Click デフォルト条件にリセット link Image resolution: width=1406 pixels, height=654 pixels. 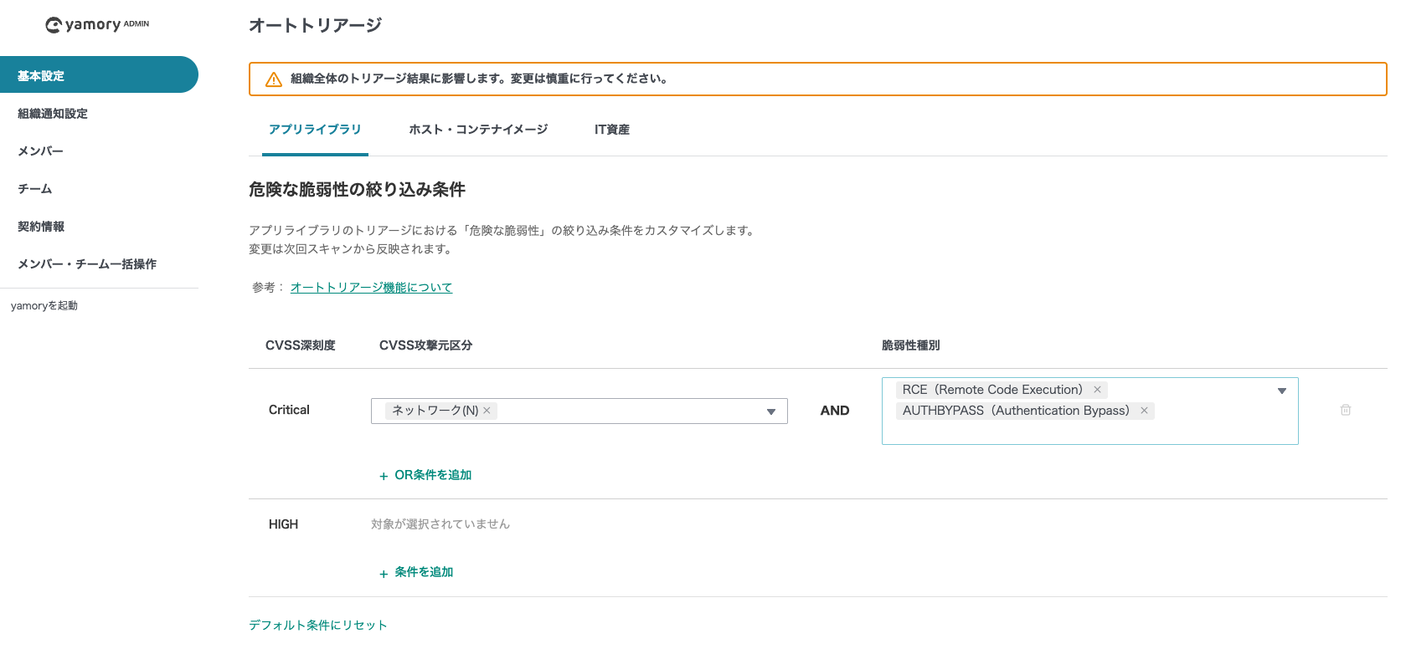point(317,626)
